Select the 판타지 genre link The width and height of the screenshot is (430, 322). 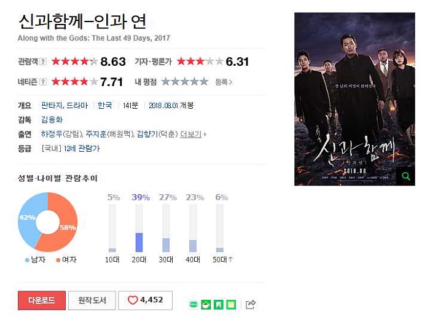52,105
